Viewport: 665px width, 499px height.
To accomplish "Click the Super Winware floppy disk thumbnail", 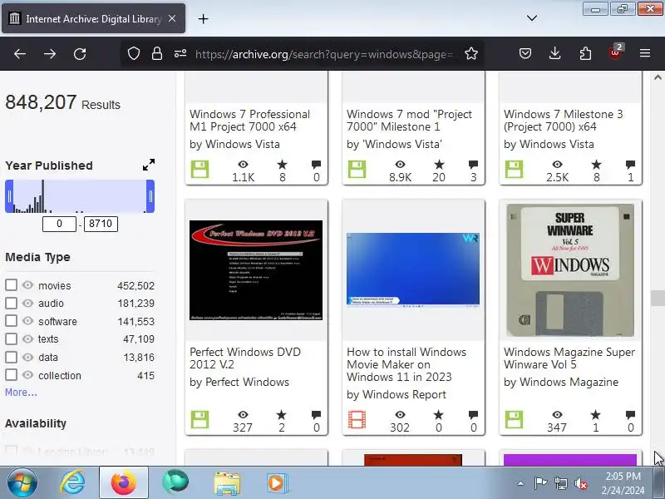I will click(x=570, y=270).
